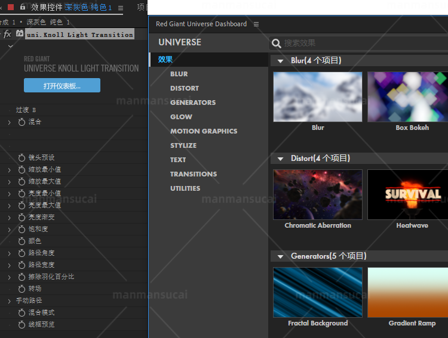The image size is (448, 338).
Task: Select the Heatwave effect thumbnail
Action: 408,194
